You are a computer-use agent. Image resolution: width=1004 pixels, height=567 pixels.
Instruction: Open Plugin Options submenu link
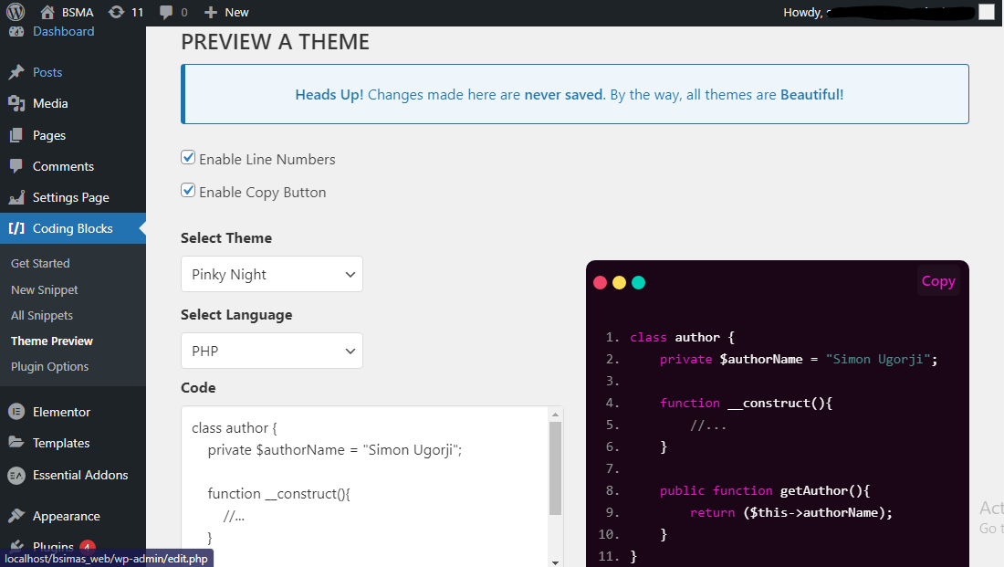pyautogui.click(x=49, y=366)
